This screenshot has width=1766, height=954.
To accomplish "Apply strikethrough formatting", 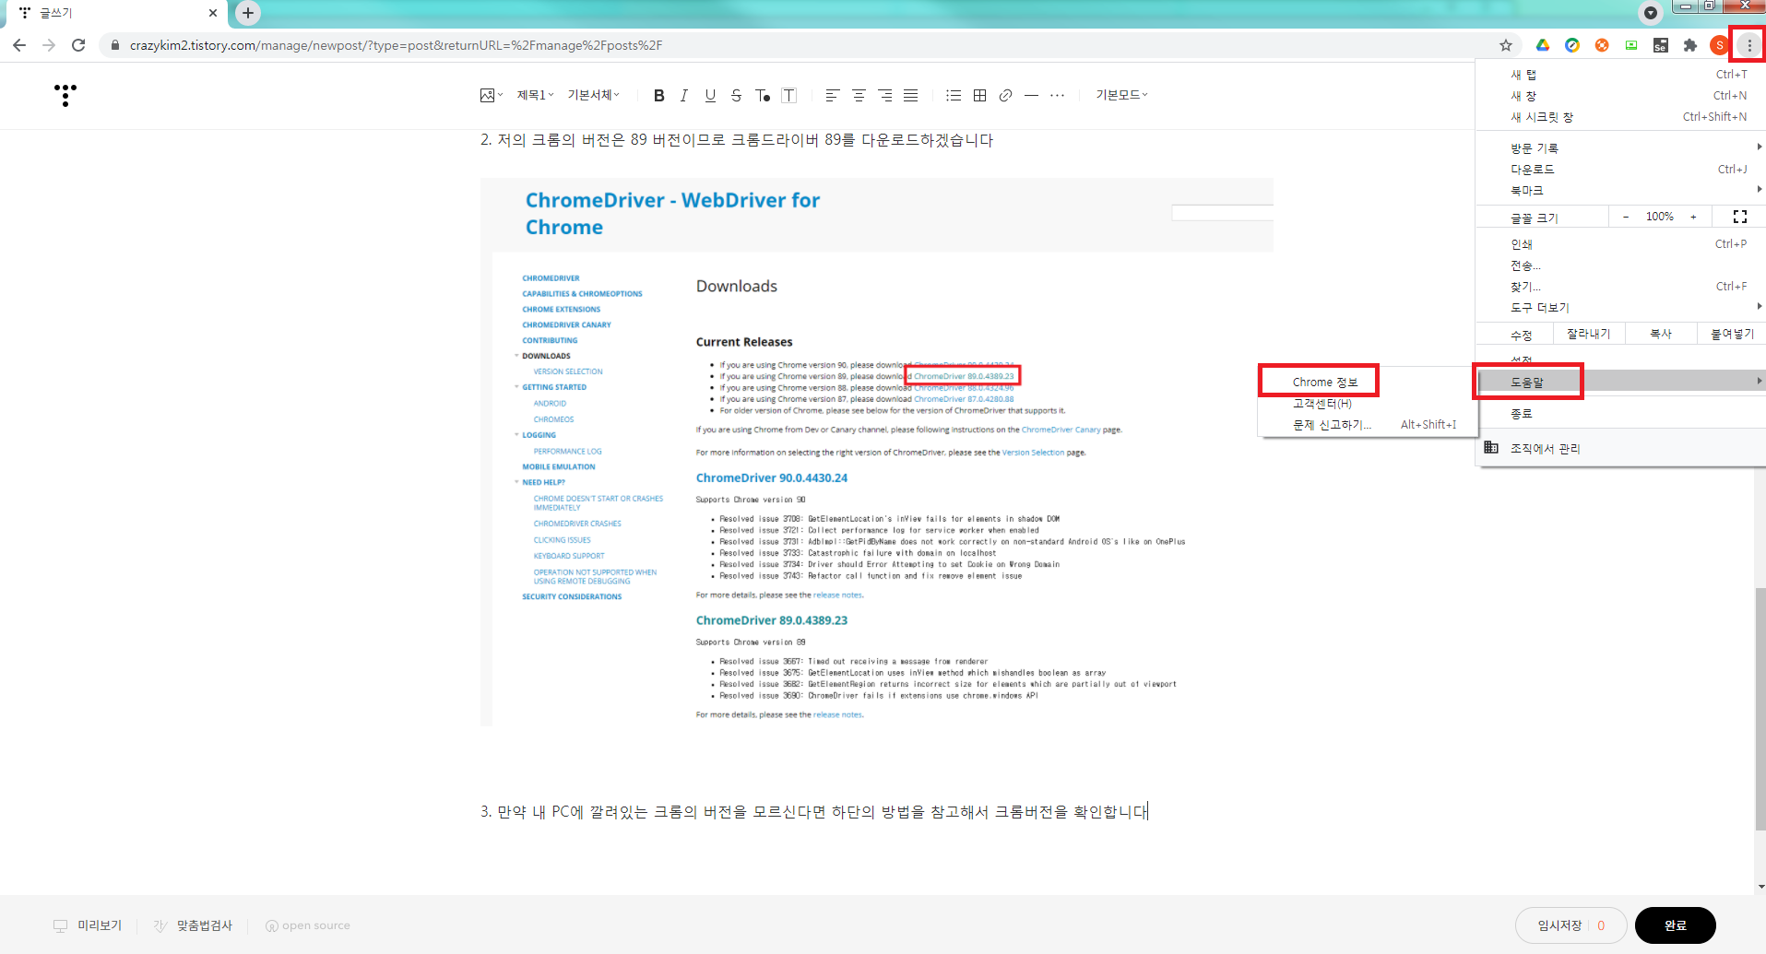I will (736, 95).
